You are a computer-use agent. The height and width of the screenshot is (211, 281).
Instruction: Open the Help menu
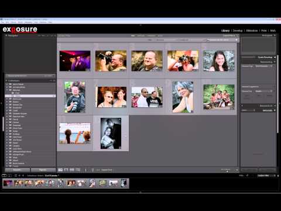pos(50,22)
